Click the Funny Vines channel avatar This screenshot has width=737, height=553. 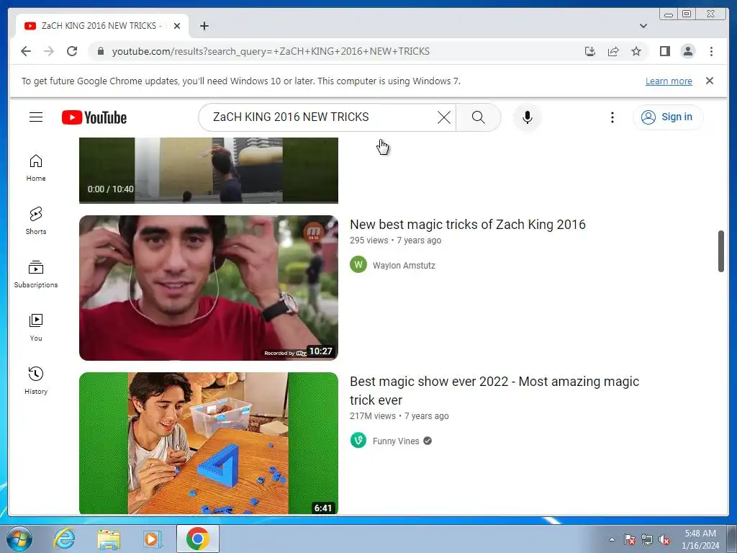(x=358, y=440)
